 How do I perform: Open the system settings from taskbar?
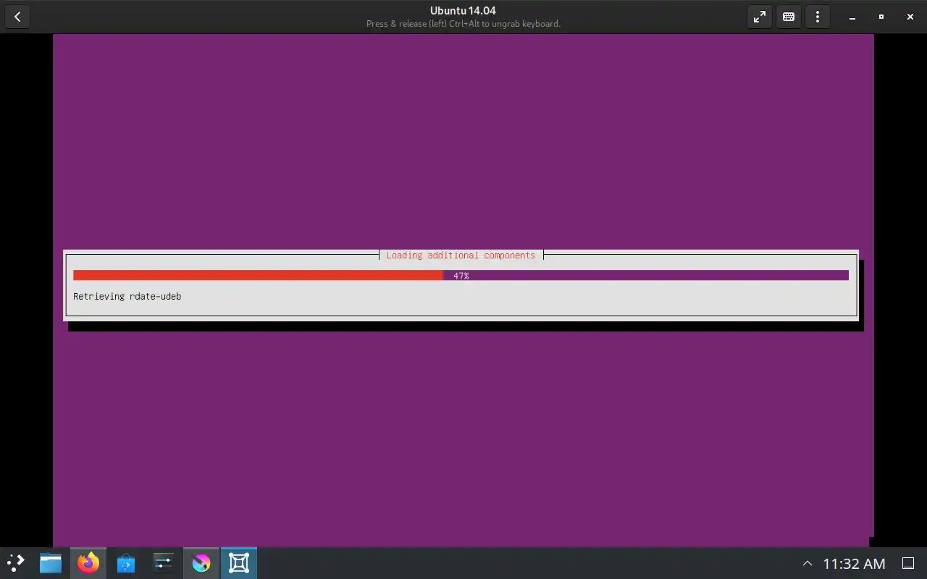(164, 562)
